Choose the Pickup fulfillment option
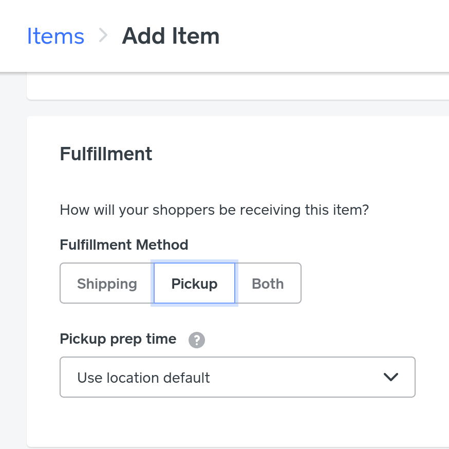449x449 pixels. (194, 284)
